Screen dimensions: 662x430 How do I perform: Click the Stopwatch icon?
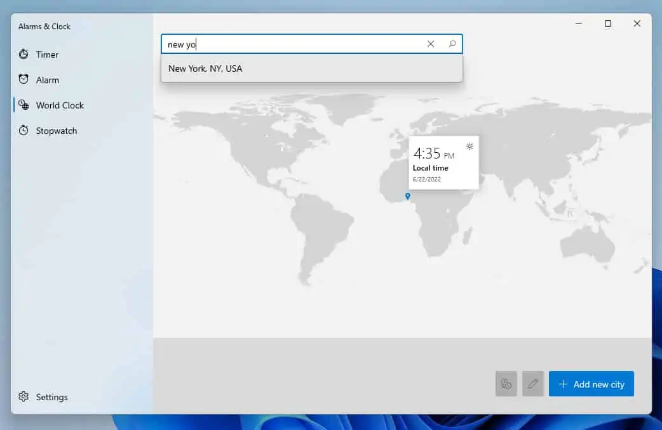[x=24, y=130]
